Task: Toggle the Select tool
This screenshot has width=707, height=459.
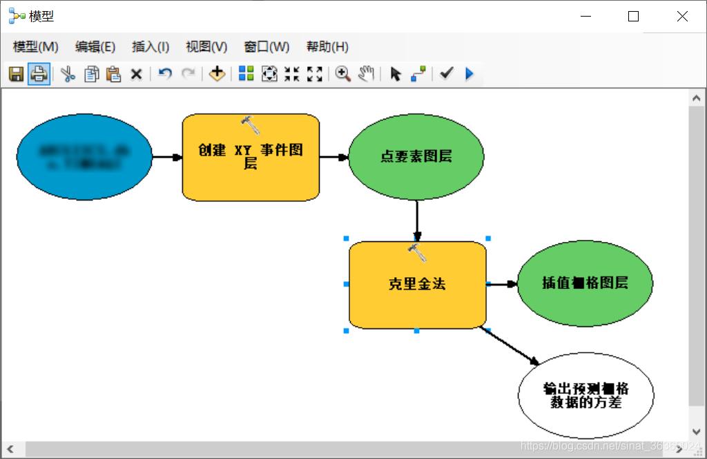Action: click(x=394, y=73)
